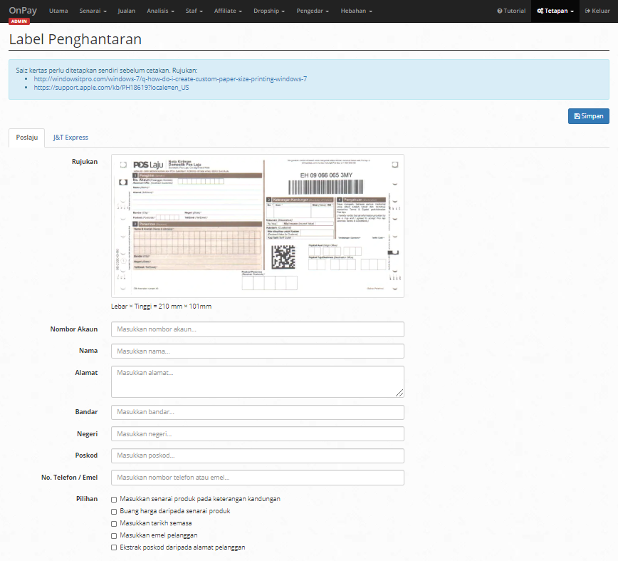The height and width of the screenshot is (561, 618).
Task: Click the Poslaju consignment note image
Action: [258, 226]
